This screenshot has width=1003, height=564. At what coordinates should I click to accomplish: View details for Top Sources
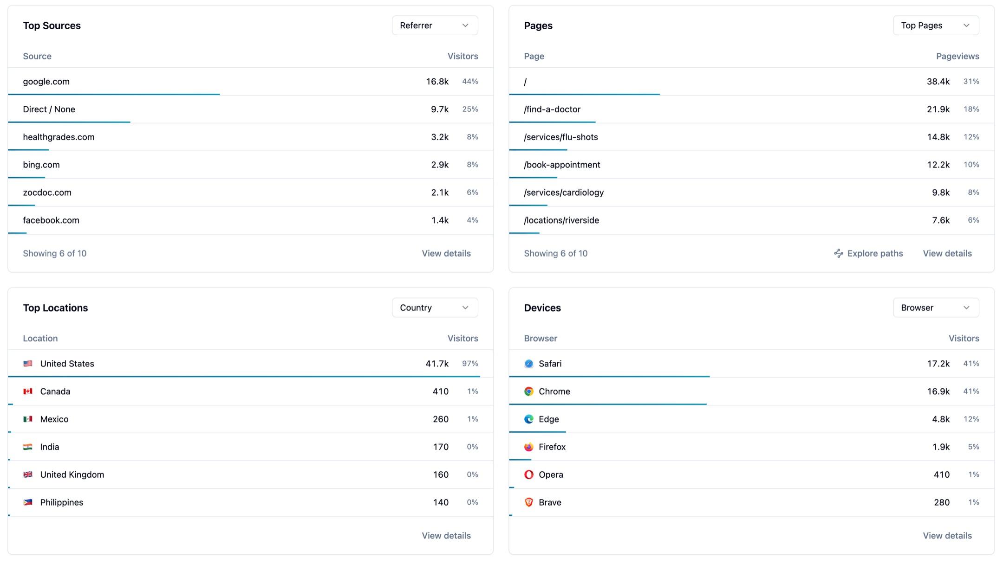point(446,253)
